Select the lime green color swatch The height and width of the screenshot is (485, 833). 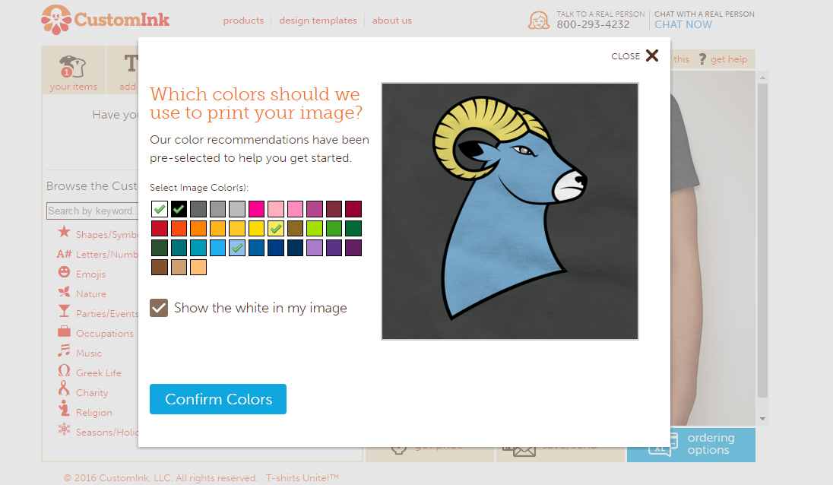pos(315,229)
